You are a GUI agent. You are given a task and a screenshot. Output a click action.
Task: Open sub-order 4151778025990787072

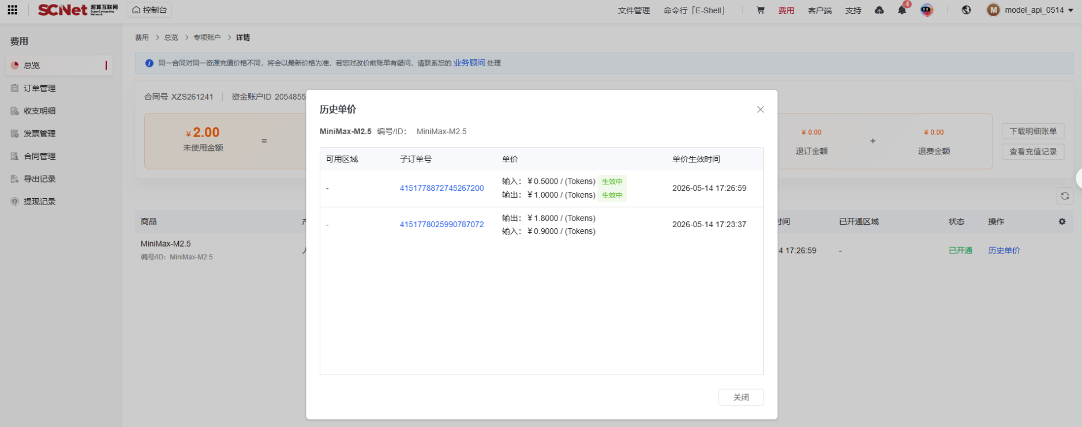pyautogui.click(x=441, y=225)
